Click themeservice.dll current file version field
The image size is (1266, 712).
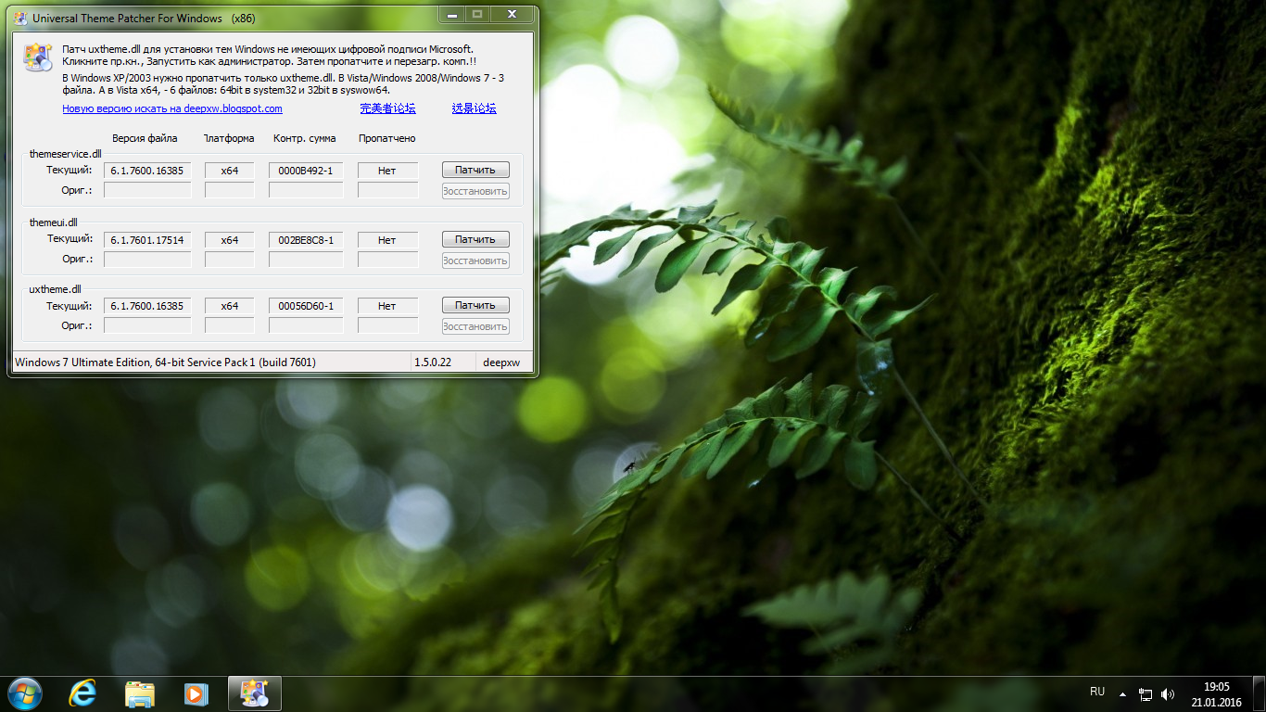pos(146,171)
